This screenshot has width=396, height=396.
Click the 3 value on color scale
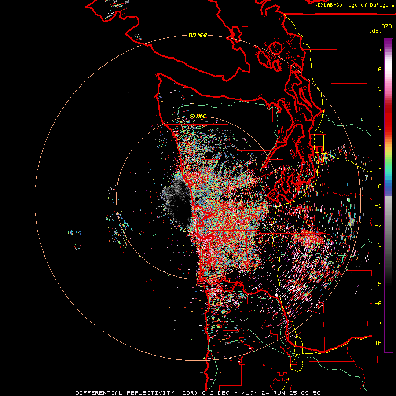(380, 128)
